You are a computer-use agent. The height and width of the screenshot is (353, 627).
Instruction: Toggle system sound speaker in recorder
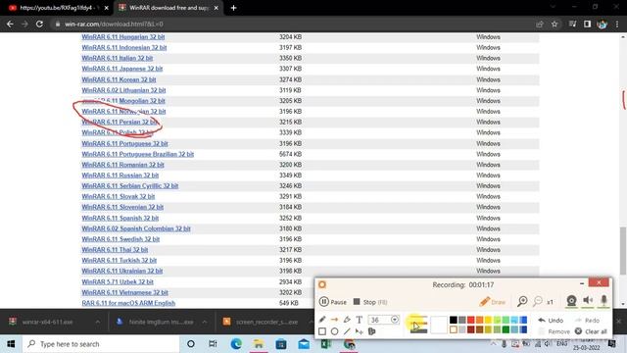588,301
